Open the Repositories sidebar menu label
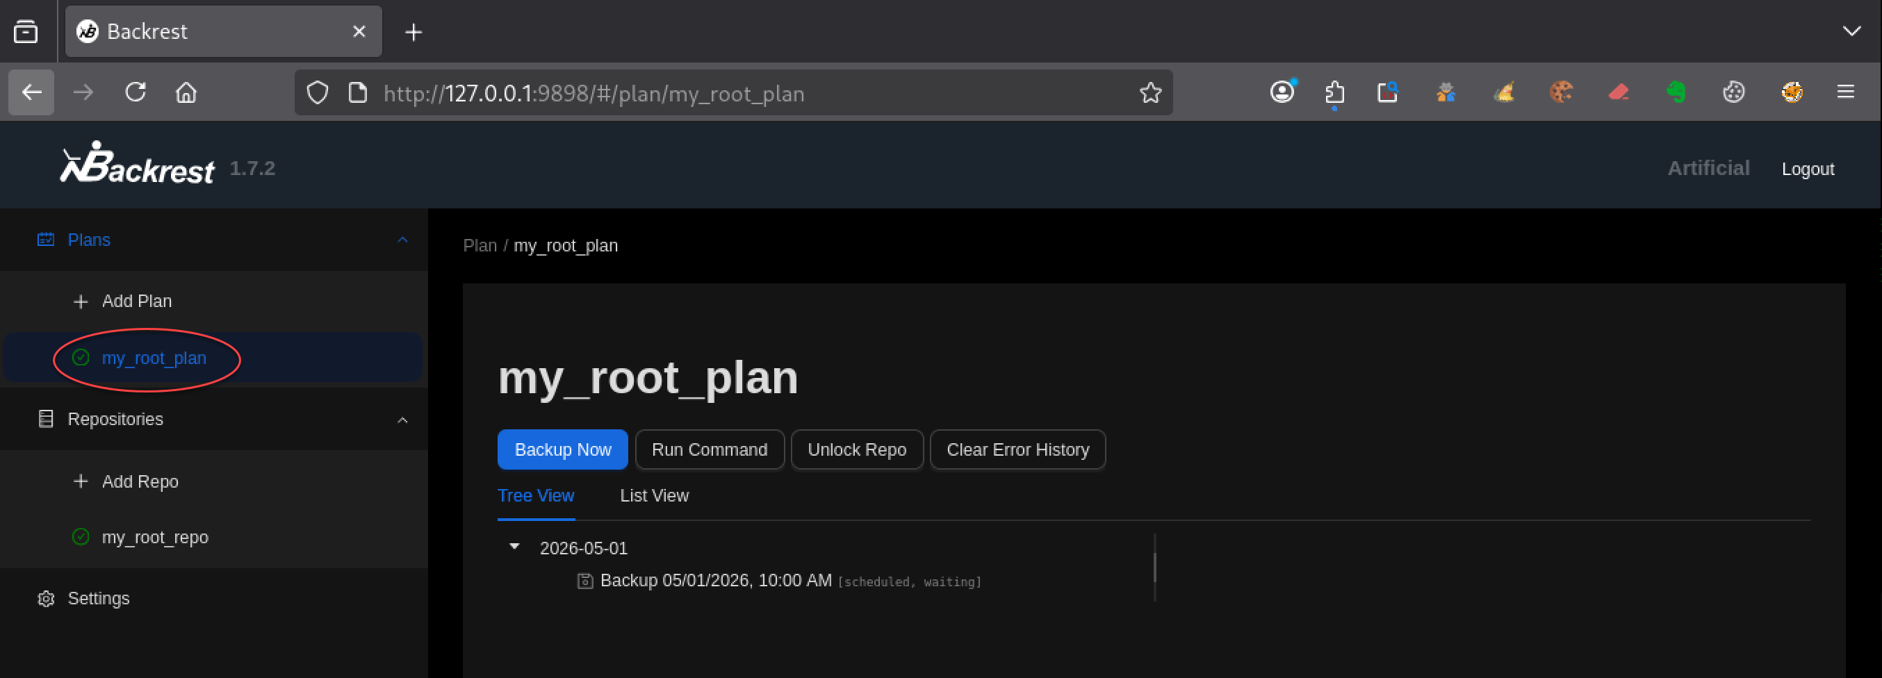Viewport: 1882px width, 678px height. 115,420
